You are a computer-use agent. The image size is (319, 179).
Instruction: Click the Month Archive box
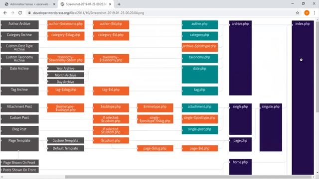coord(66,75)
